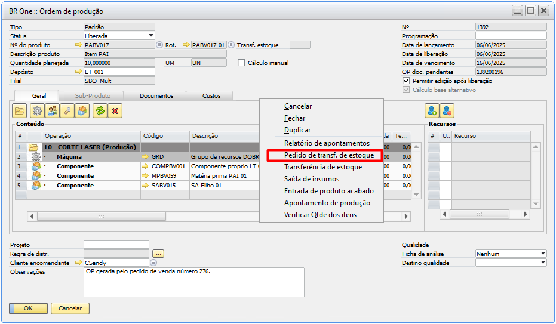
Task: Click the red X delete icon
Action: tap(115, 110)
